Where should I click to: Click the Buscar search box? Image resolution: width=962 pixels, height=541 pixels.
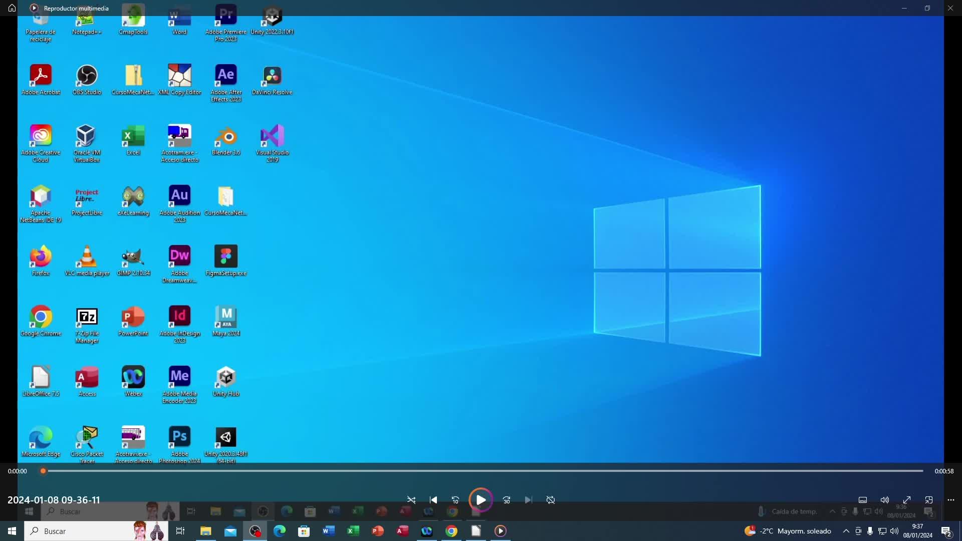point(80,531)
